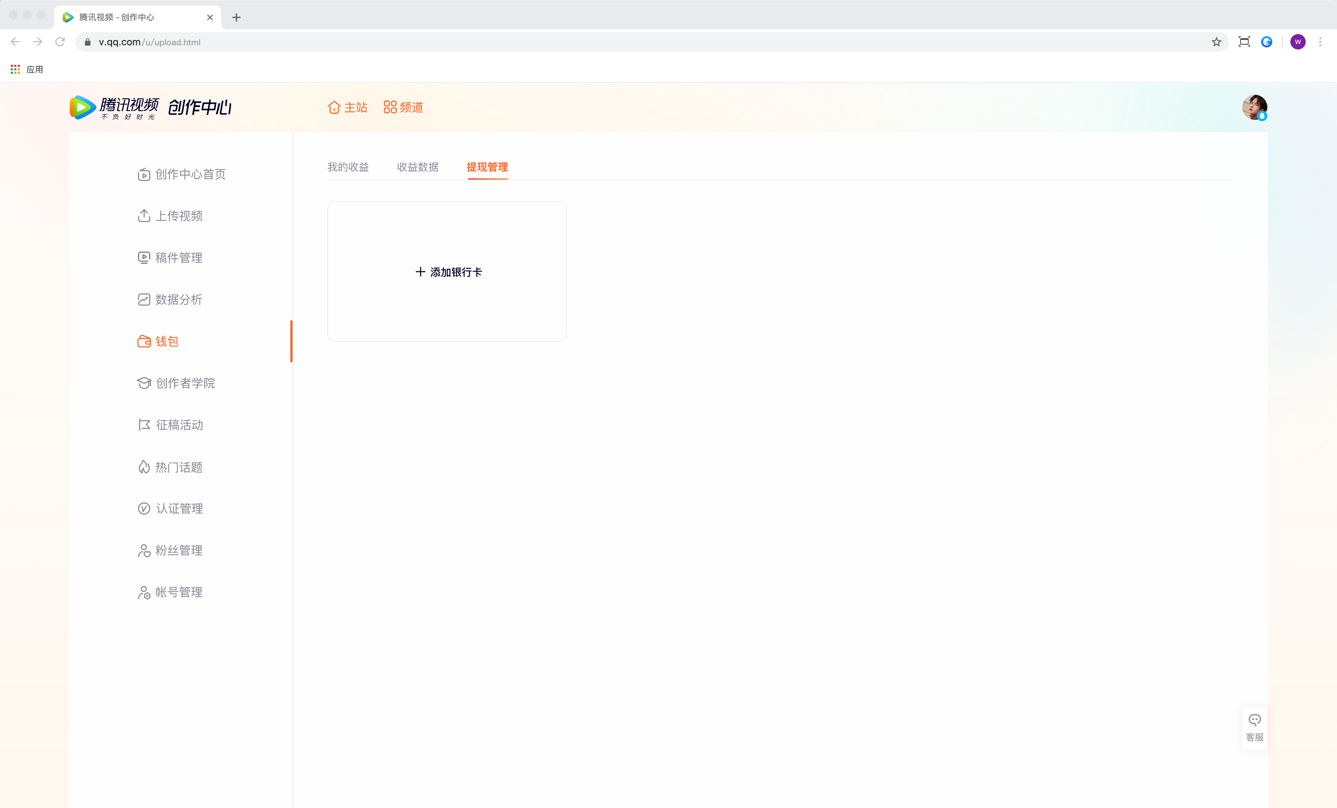Click the 热门话题 flame icon
The height and width of the screenshot is (808, 1337).
[x=144, y=467]
